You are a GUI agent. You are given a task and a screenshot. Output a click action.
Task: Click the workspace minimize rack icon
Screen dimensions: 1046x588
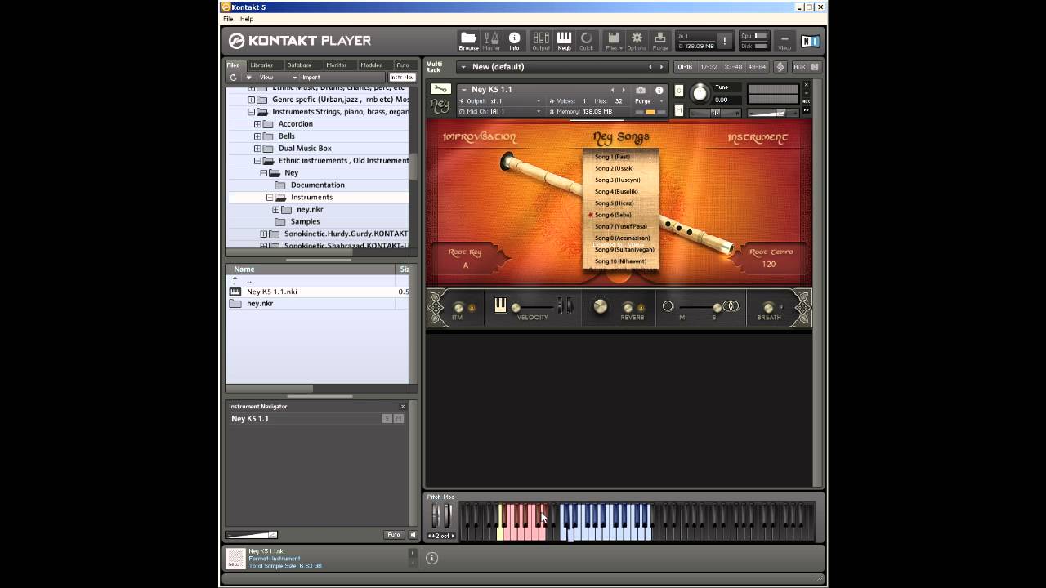pyautogui.click(x=780, y=67)
